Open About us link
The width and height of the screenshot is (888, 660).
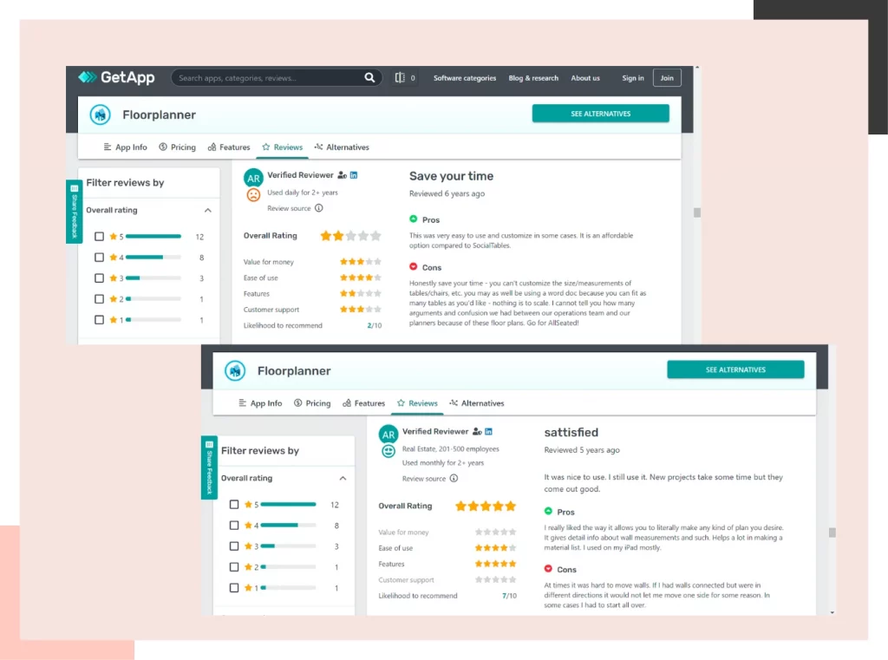click(x=585, y=78)
